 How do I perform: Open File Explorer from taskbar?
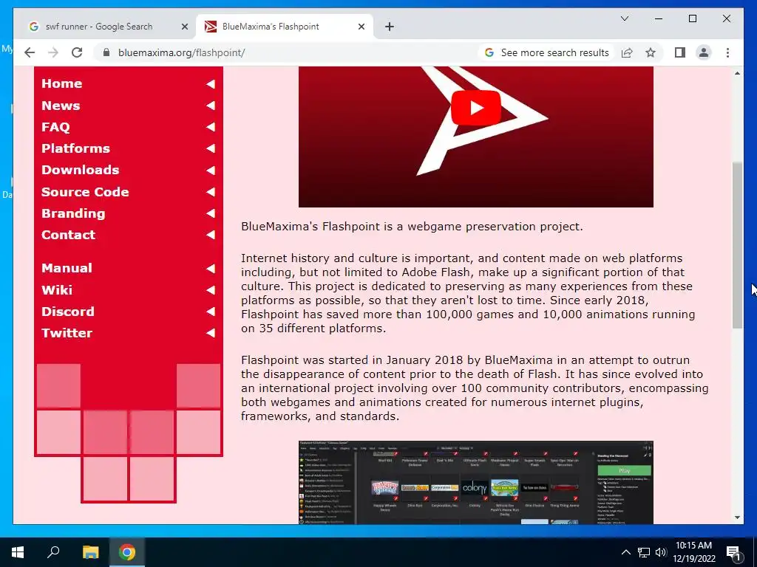(90, 552)
